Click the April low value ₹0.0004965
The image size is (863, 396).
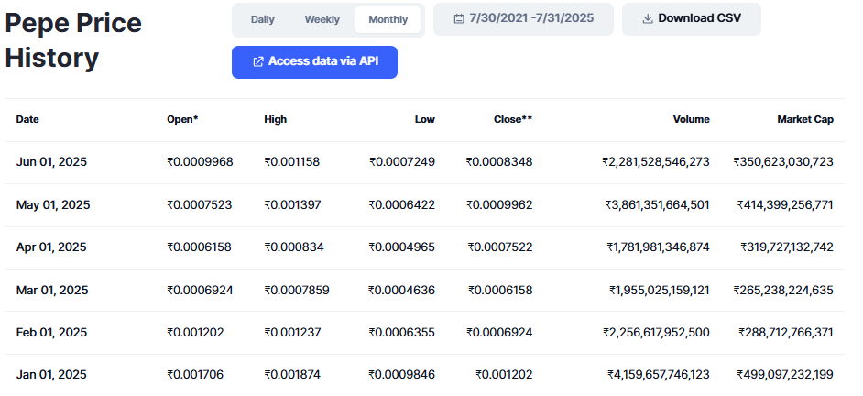[402, 247]
